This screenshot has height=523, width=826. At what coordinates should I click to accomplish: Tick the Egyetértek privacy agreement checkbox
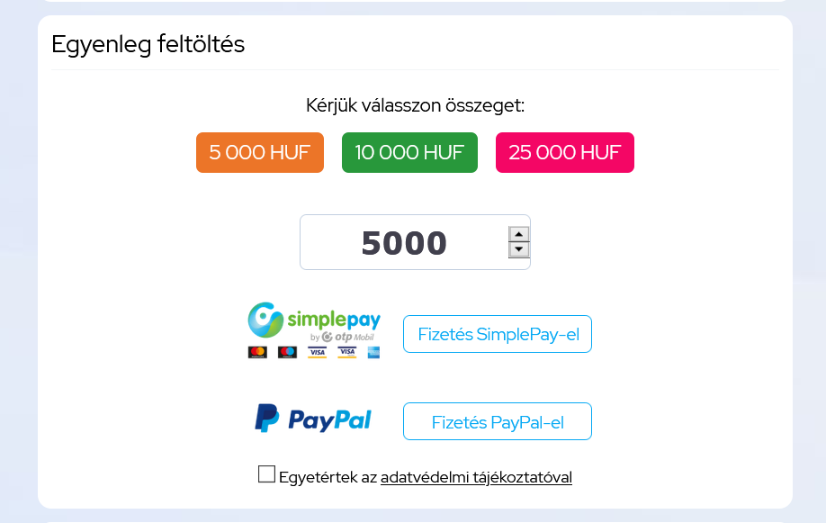pyautogui.click(x=266, y=474)
